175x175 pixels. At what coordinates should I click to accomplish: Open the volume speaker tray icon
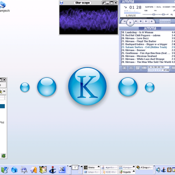point(158,170)
